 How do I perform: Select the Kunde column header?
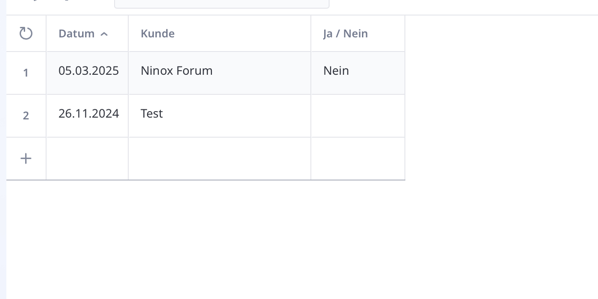[220, 33]
